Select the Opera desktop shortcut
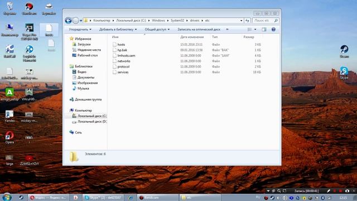This screenshot has height=201, width=357. pyautogui.click(x=9, y=138)
